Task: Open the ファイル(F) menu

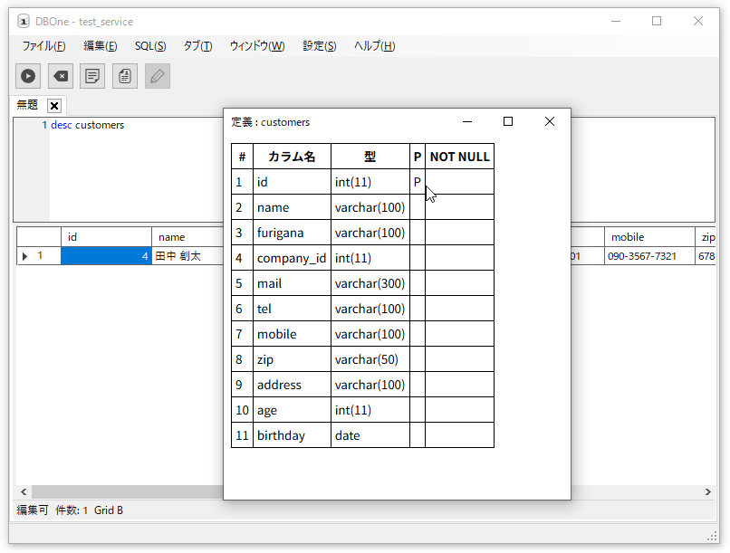Action: tap(43, 46)
